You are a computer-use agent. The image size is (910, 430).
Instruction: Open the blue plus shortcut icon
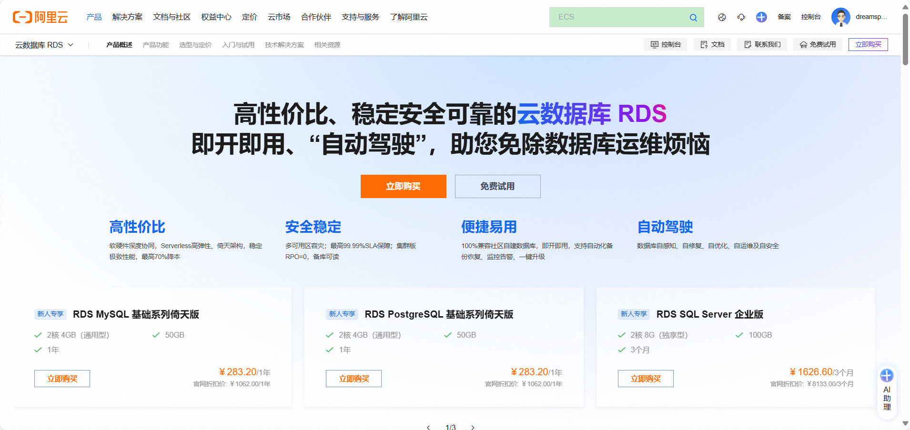click(x=761, y=17)
